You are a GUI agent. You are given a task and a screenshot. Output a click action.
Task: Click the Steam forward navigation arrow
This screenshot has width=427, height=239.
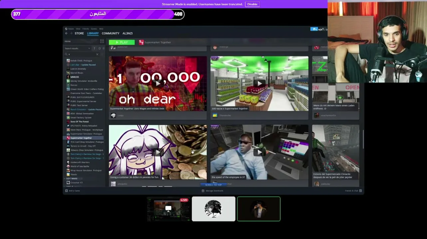pos(71,34)
